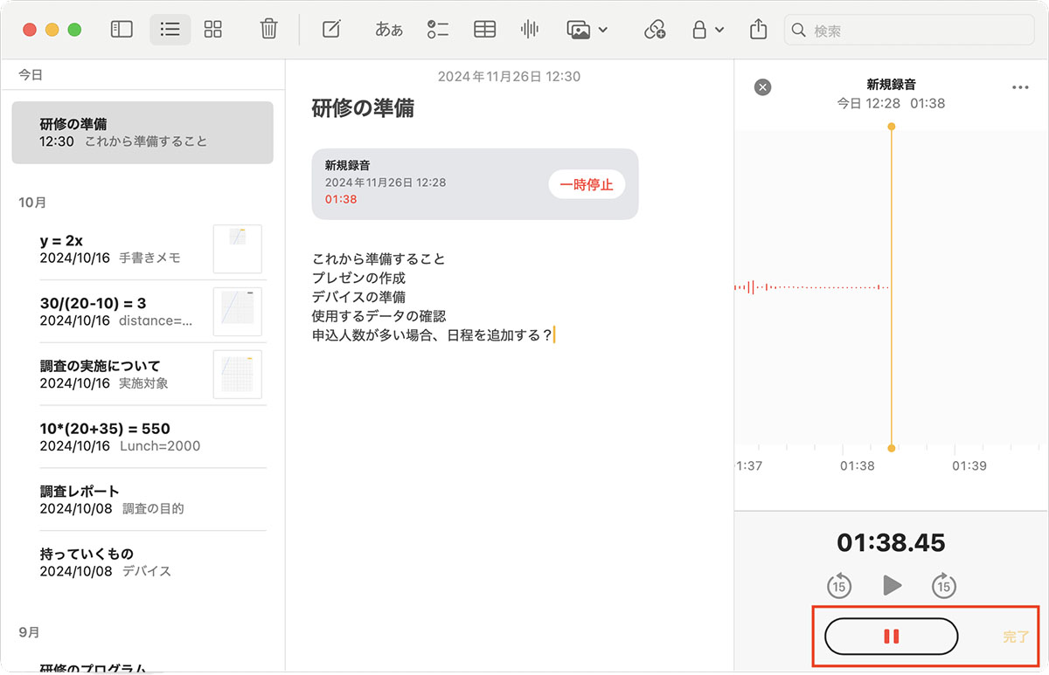Click the 9月 section header
The width and height of the screenshot is (1049, 675).
[x=29, y=631]
